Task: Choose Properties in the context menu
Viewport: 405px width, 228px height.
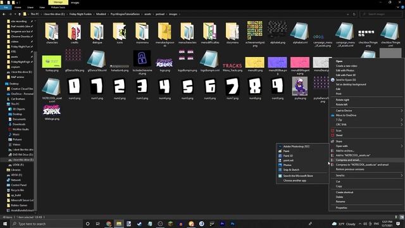Action: point(342,208)
